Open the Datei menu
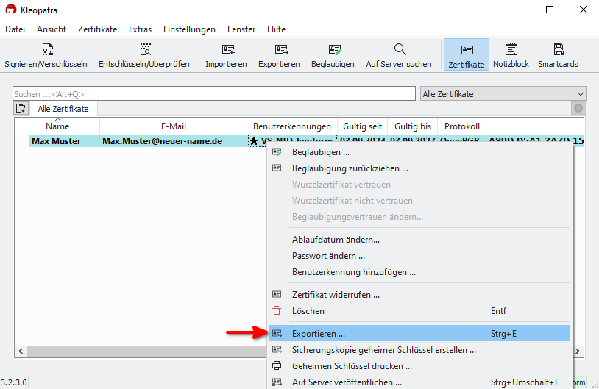Viewport: 599px width, 389px height. (x=15, y=29)
